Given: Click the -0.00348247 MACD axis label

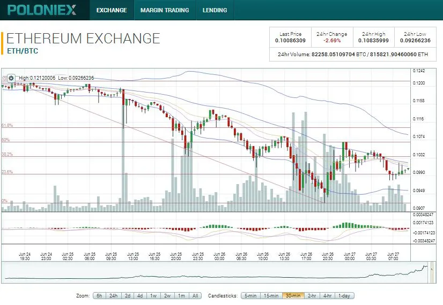Looking at the screenshot, I should tap(424, 241).
